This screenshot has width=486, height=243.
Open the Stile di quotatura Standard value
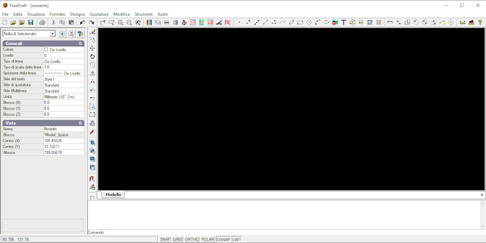pyautogui.click(x=64, y=85)
